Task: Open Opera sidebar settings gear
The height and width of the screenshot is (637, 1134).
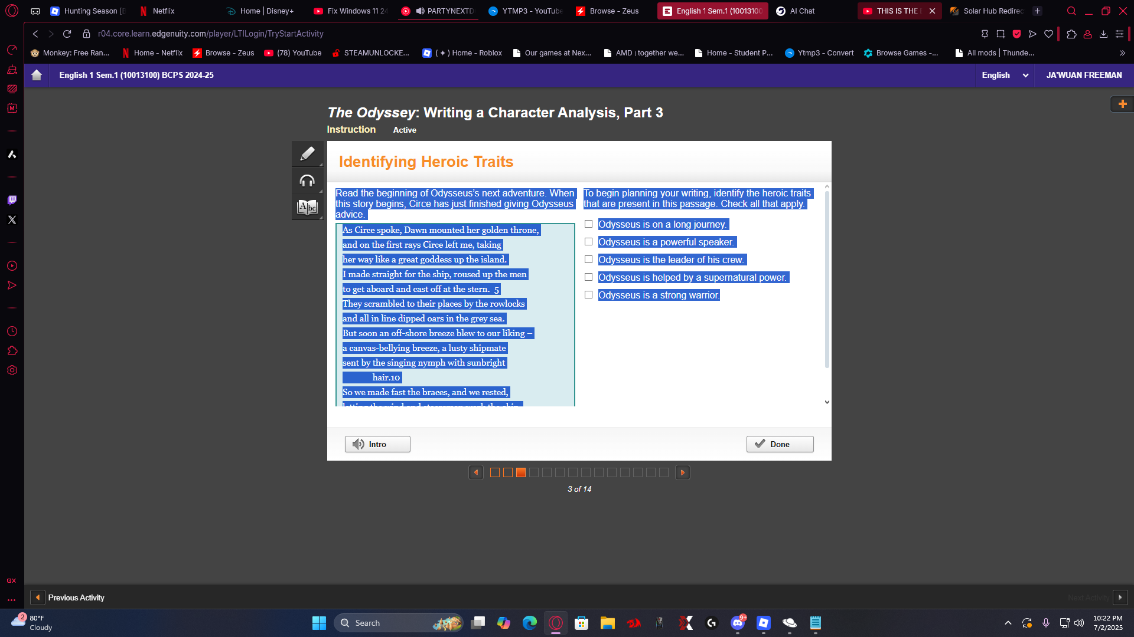Action: pos(12,370)
